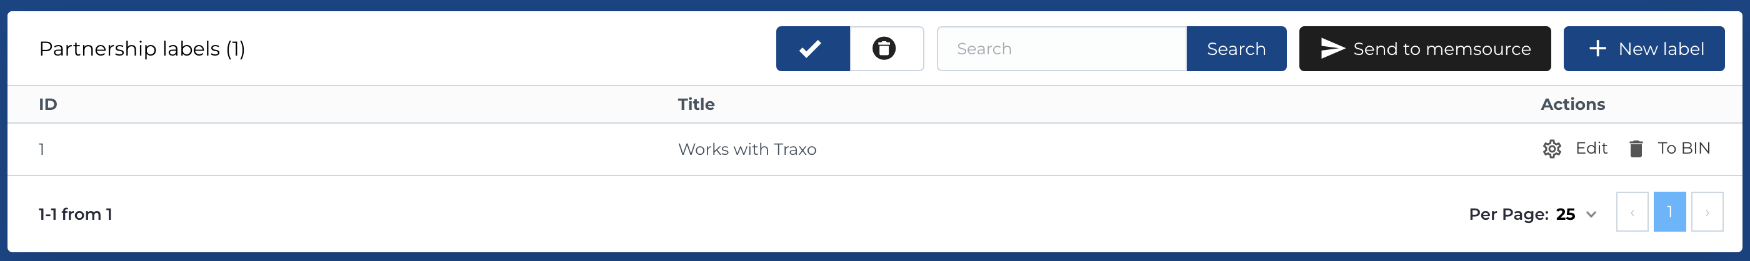Edit the Works with Traxo label

(1591, 149)
